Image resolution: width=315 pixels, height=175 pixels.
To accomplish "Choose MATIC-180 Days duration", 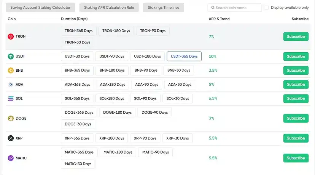I will (x=118, y=152).
